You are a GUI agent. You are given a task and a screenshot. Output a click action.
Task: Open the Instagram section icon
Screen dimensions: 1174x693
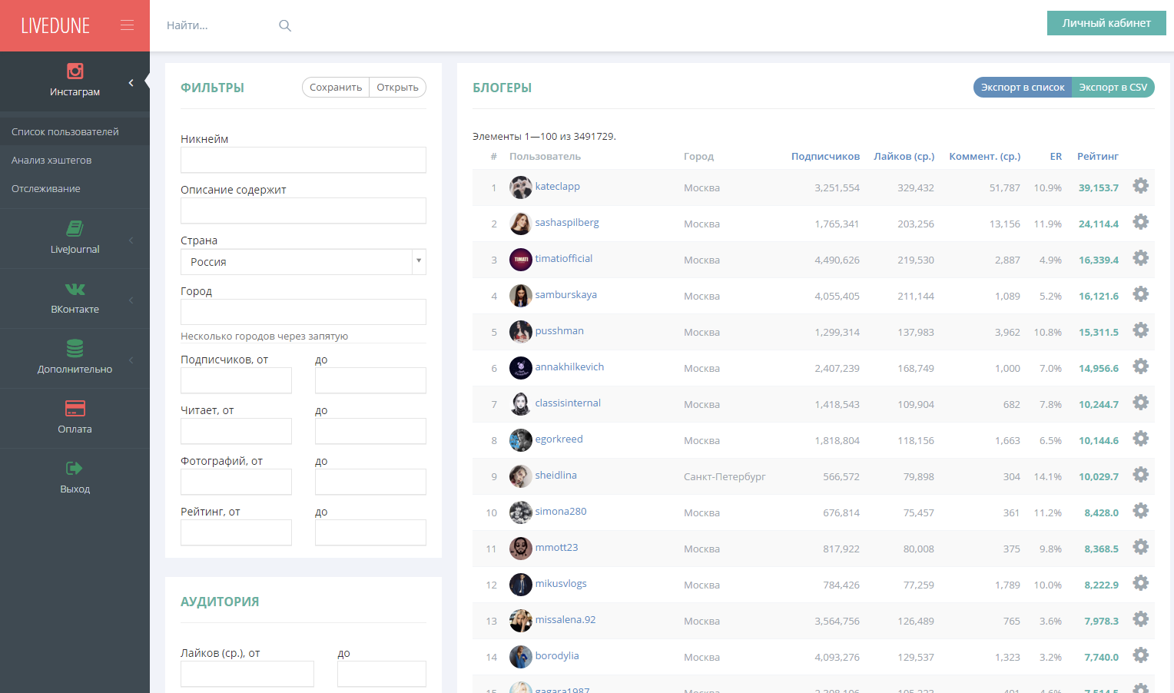coord(75,71)
